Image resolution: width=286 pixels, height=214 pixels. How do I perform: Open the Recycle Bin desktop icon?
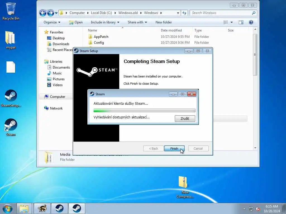point(11,11)
